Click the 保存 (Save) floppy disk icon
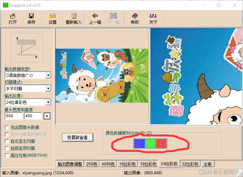This screenshot has width=243, height=177. 31,16
